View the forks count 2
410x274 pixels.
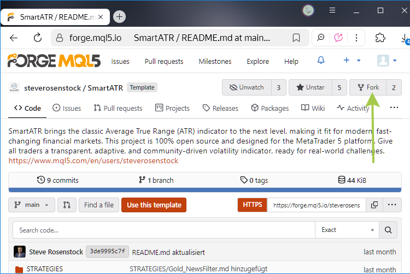coord(394,87)
